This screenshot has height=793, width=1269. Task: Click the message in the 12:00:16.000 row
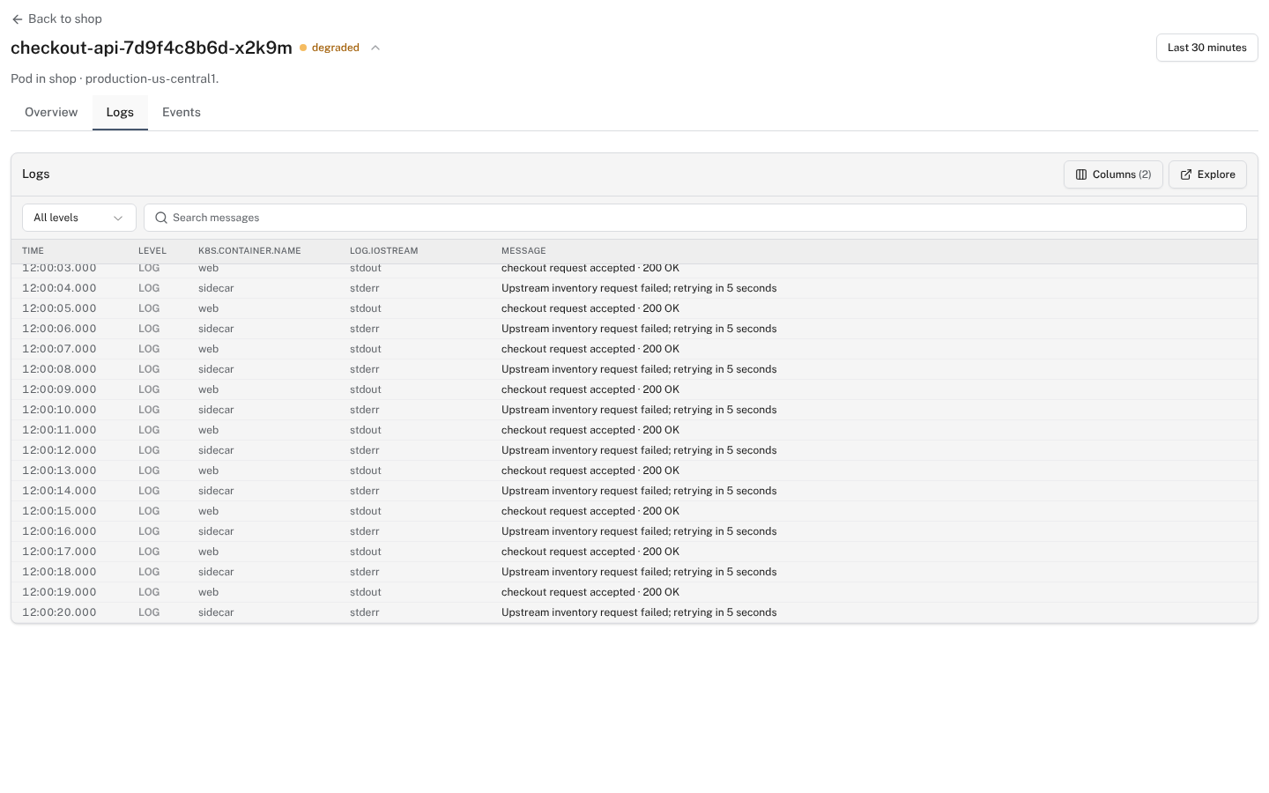(639, 531)
